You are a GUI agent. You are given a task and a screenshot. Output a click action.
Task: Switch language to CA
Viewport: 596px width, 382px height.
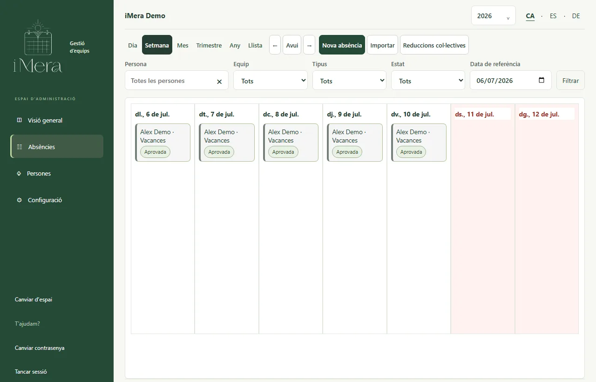(530, 16)
